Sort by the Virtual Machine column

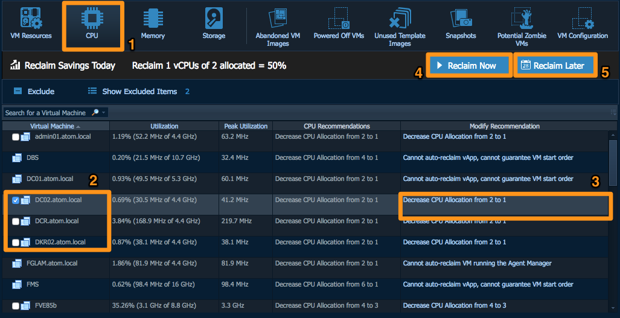pos(55,126)
